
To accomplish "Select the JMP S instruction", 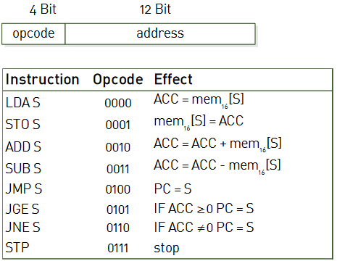I will point(24,188).
